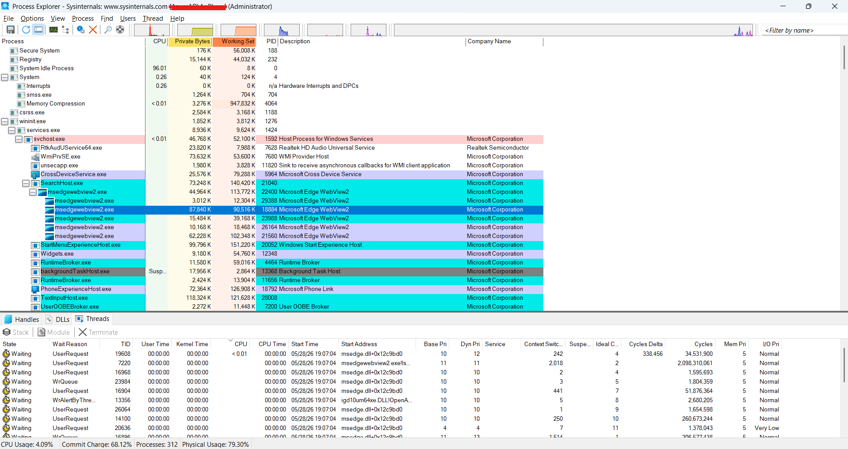Click the Module button

click(x=54, y=332)
